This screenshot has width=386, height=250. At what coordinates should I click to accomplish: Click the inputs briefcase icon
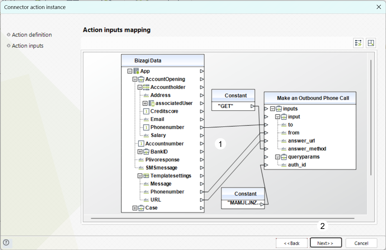(x=279, y=109)
